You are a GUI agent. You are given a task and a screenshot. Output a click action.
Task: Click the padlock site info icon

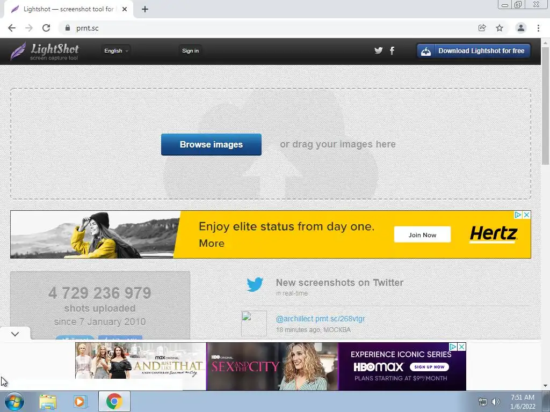click(x=68, y=28)
